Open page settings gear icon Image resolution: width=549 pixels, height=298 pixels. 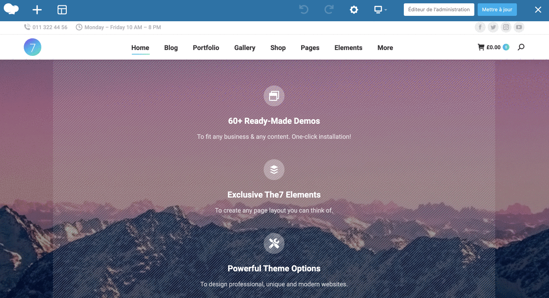354,10
